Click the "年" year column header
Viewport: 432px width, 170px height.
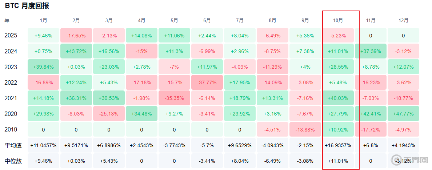[7, 21]
